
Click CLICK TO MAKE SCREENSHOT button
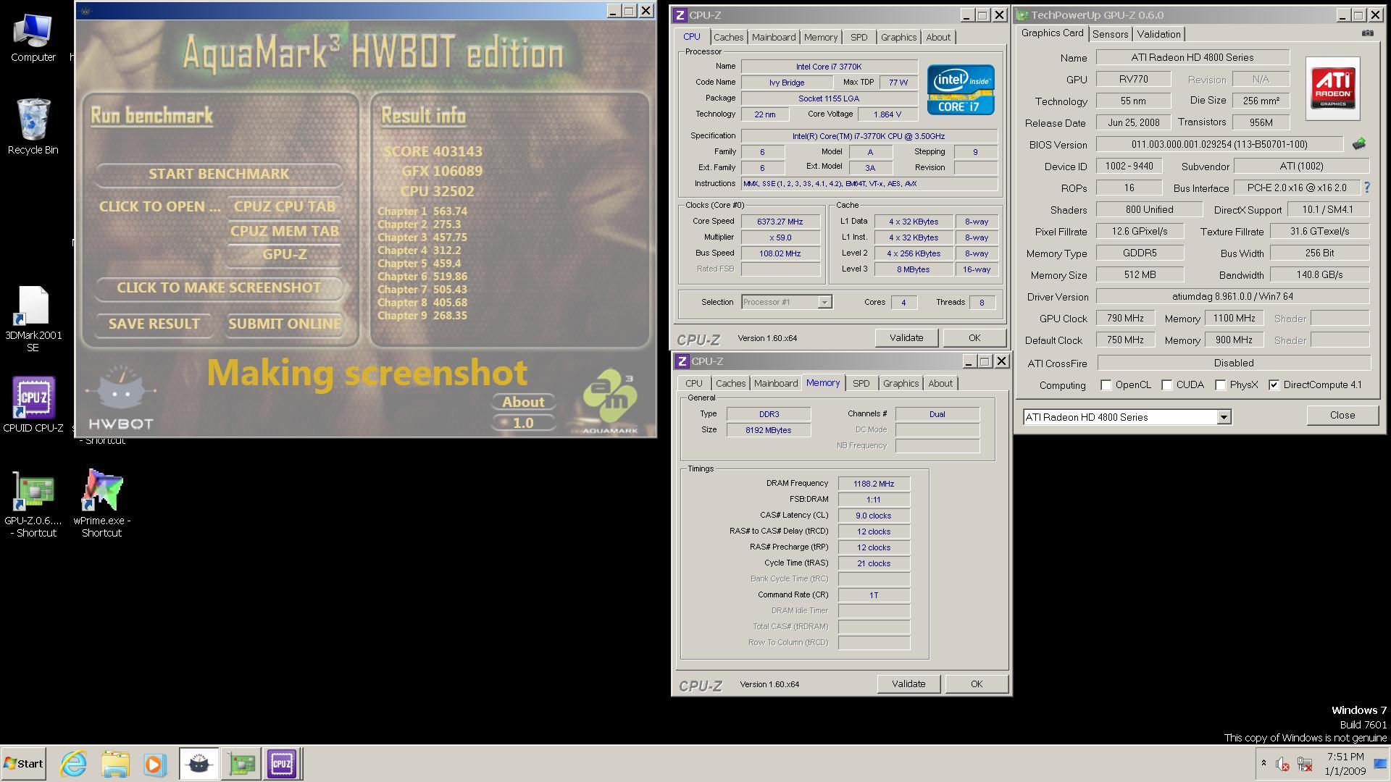tap(219, 287)
